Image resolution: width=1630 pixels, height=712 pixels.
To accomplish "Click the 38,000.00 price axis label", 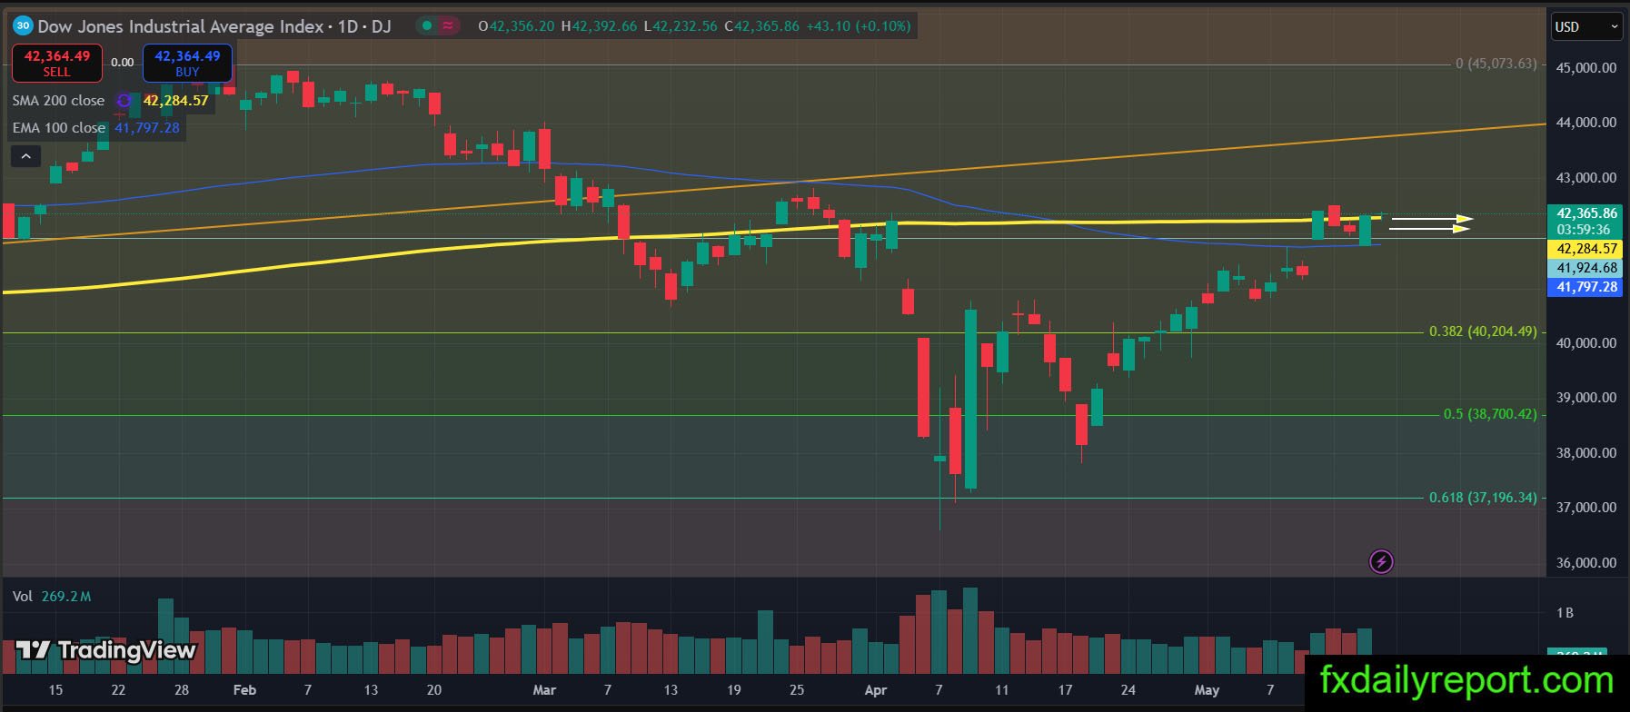I will click(x=1586, y=453).
